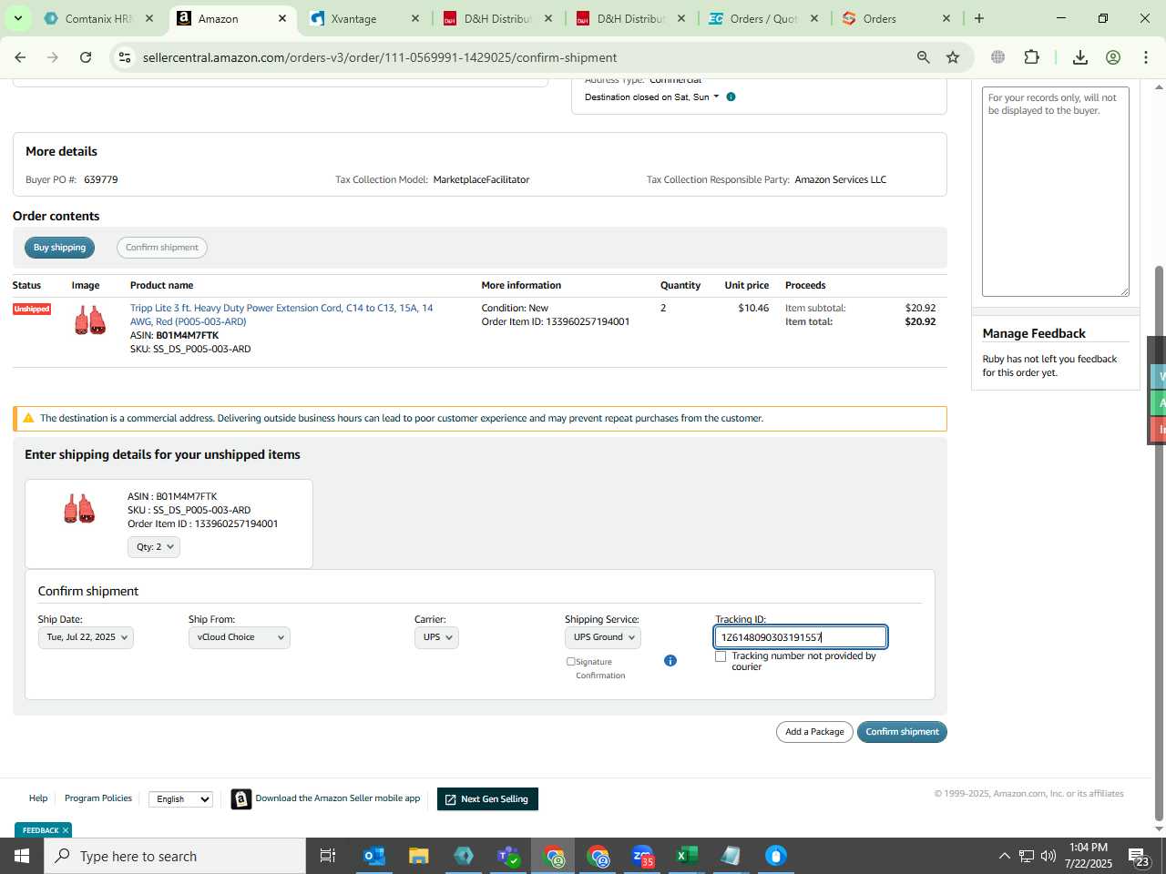Image resolution: width=1166 pixels, height=874 pixels.
Task: Close the Amazon browser tab
Action: point(282,18)
